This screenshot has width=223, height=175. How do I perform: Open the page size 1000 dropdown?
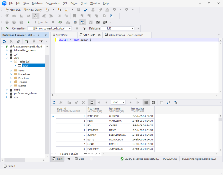[124, 102]
